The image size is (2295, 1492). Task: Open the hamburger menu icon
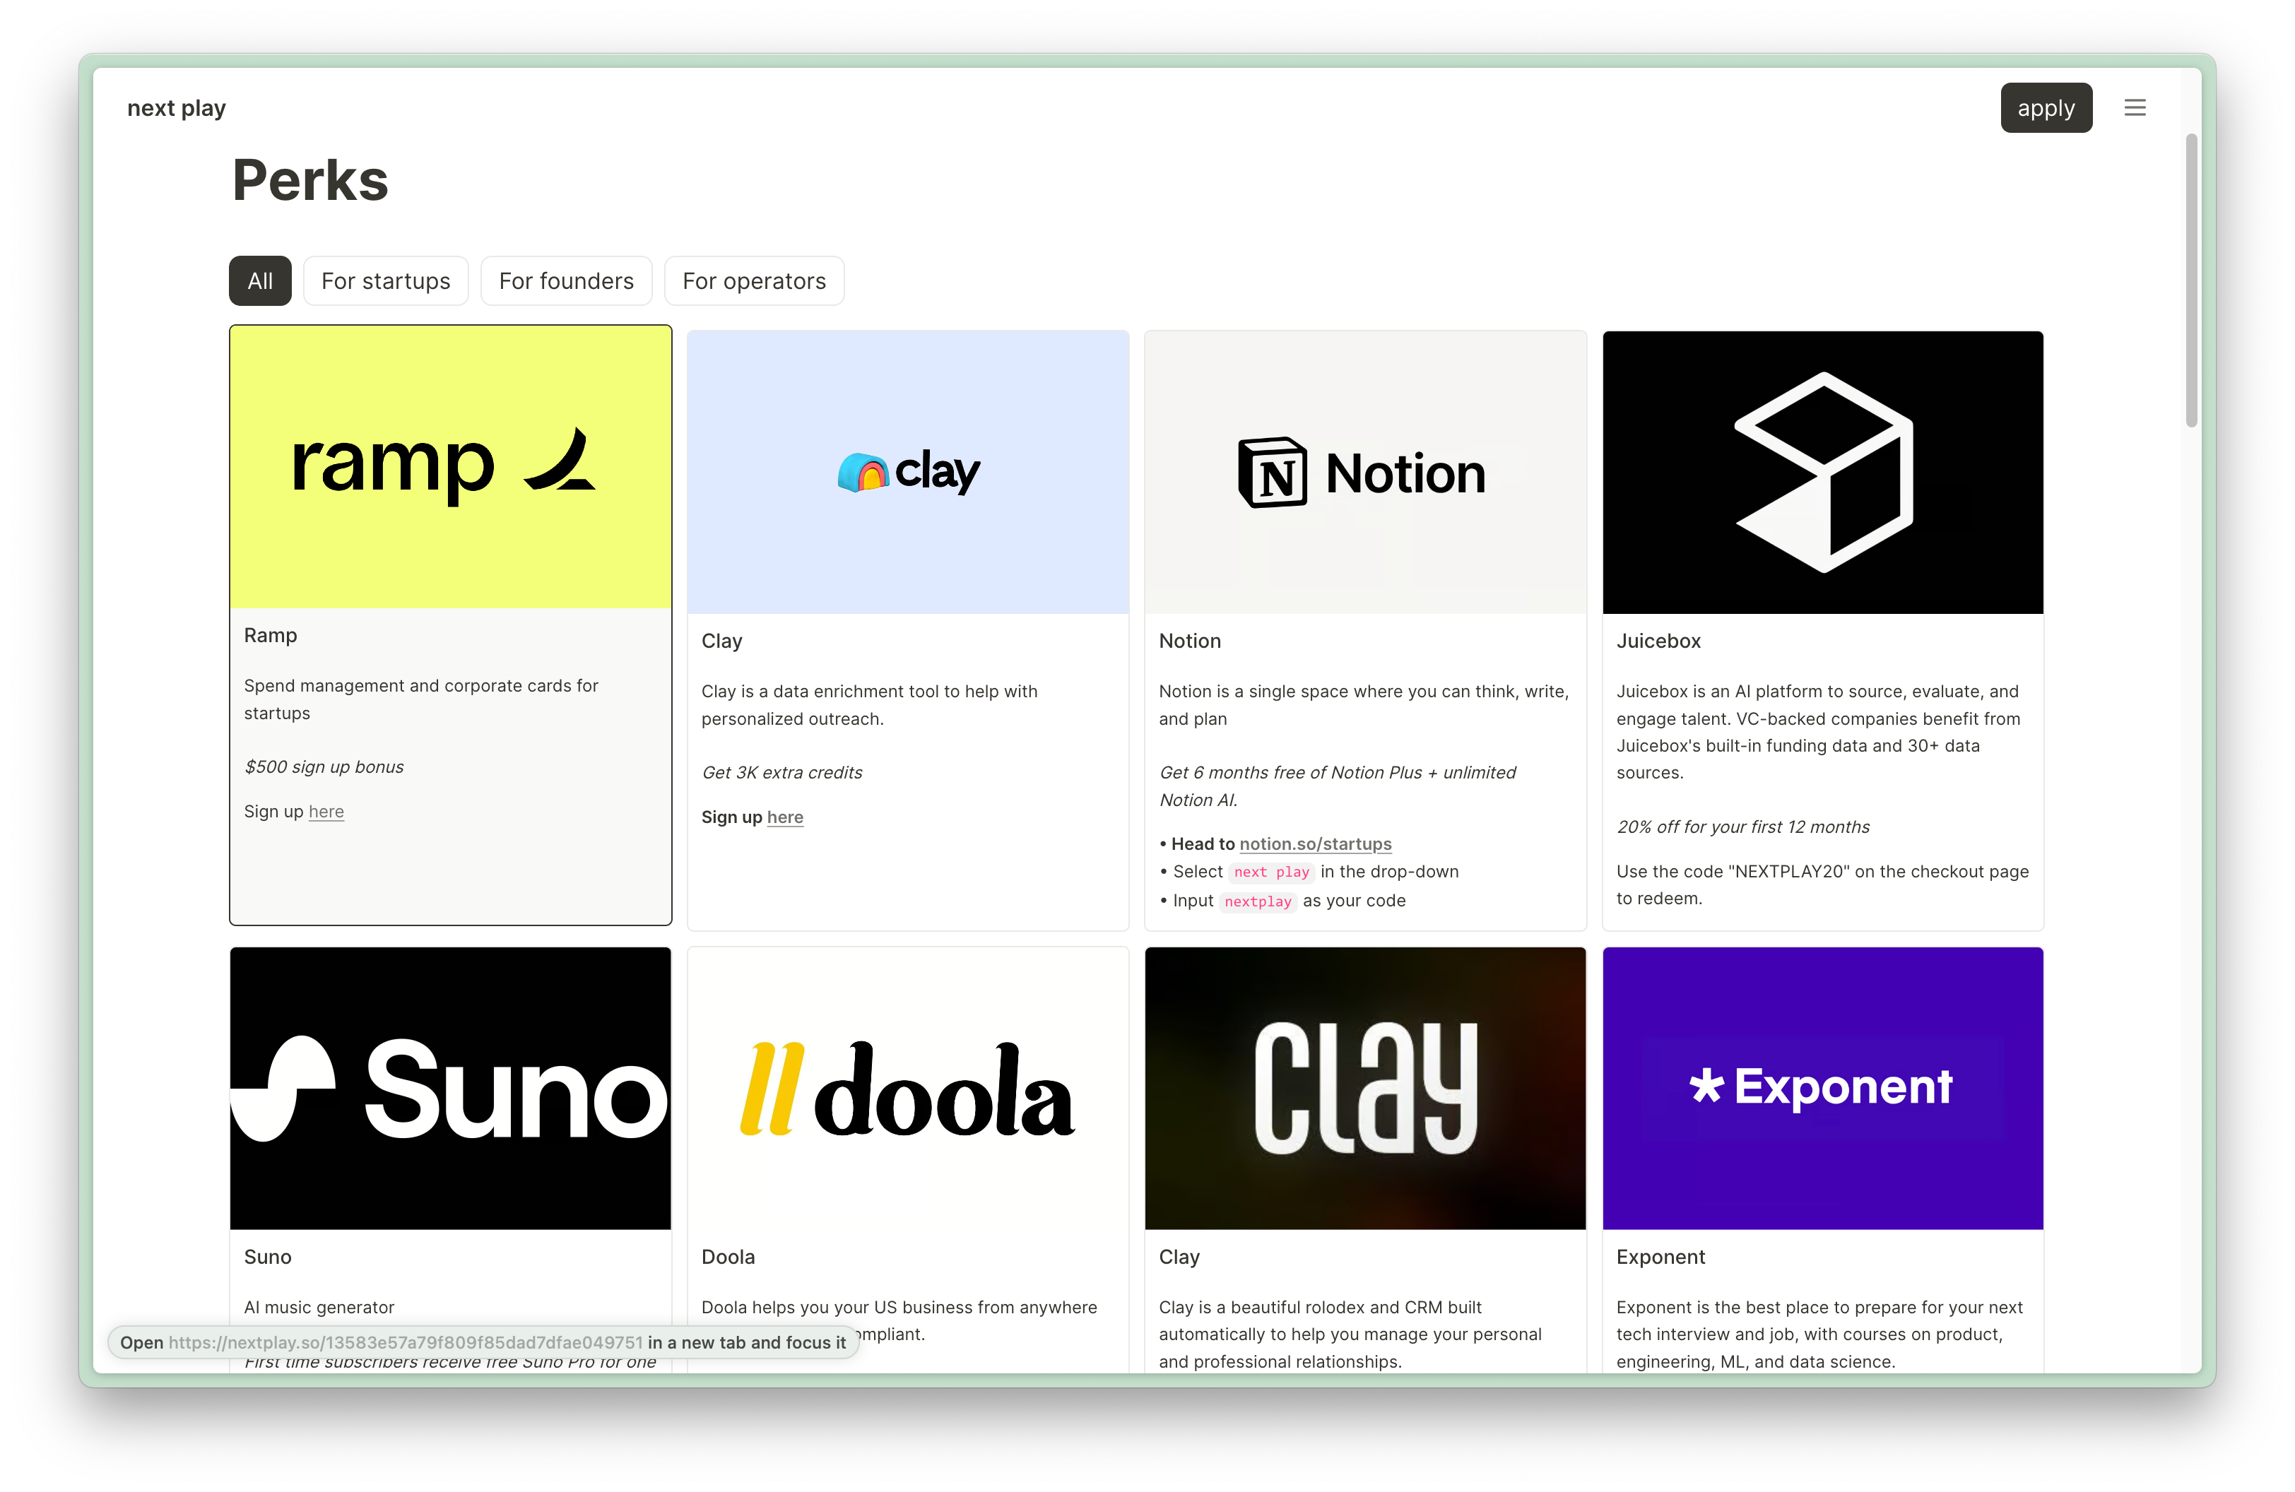[2134, 108]
